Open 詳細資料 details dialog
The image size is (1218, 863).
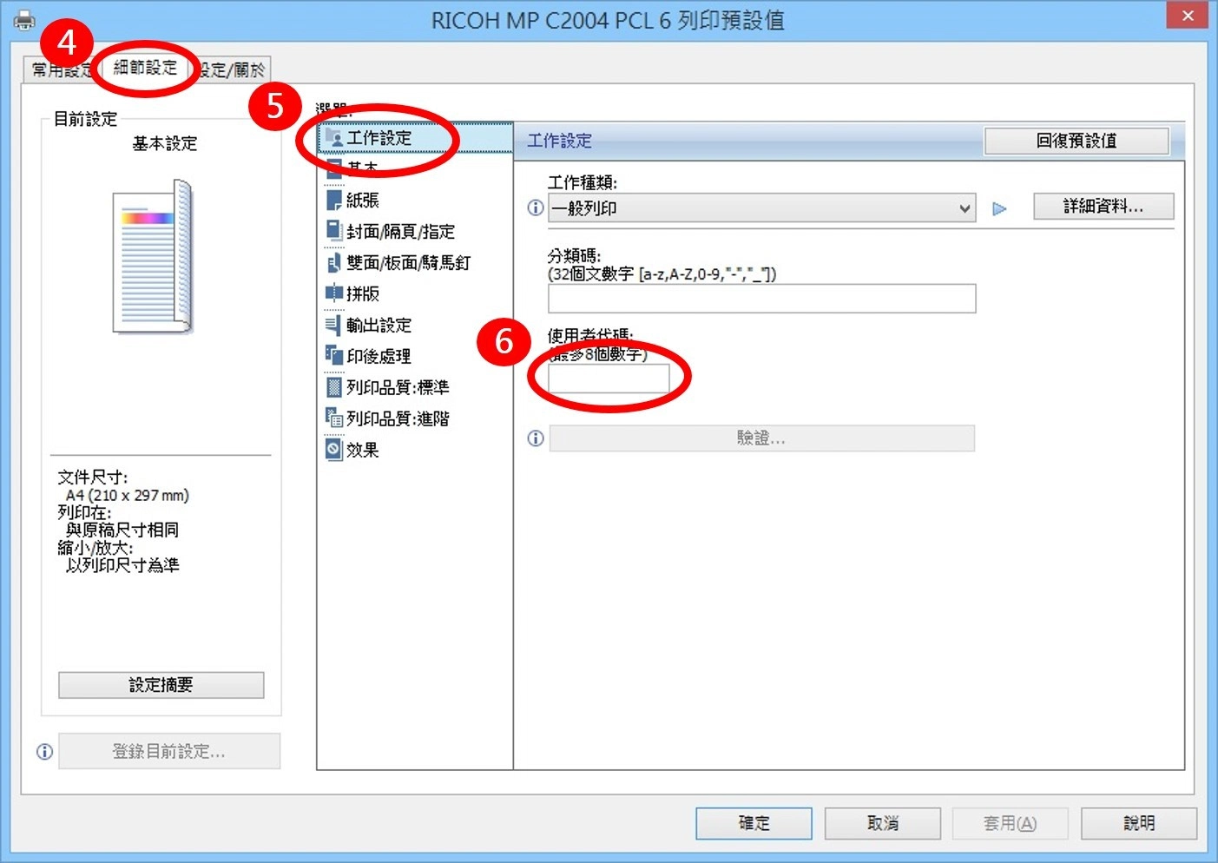coord(1103,206)
